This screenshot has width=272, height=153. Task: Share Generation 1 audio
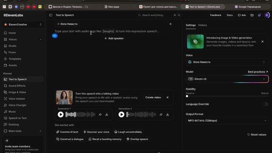click(100, 114)
